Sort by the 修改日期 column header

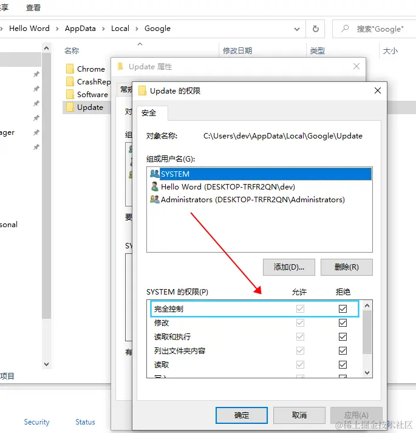coord(237,51)
